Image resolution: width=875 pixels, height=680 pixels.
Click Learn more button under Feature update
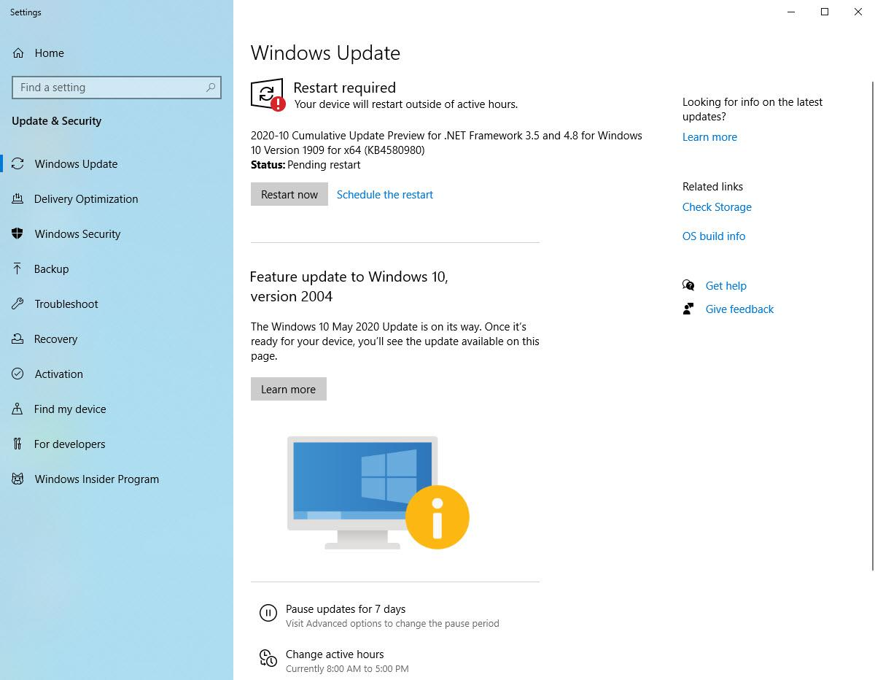point(289,389)
